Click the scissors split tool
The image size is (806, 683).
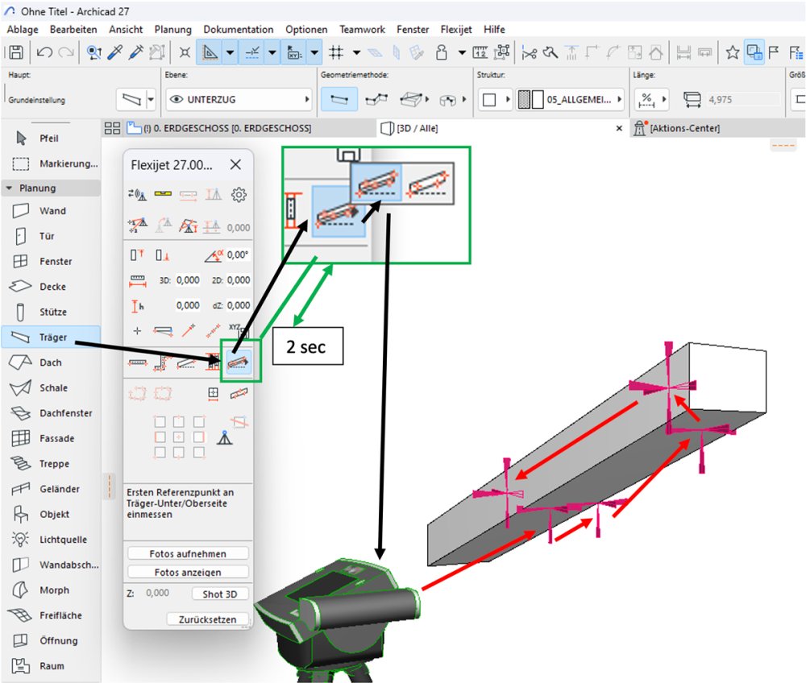coord(530,52)
